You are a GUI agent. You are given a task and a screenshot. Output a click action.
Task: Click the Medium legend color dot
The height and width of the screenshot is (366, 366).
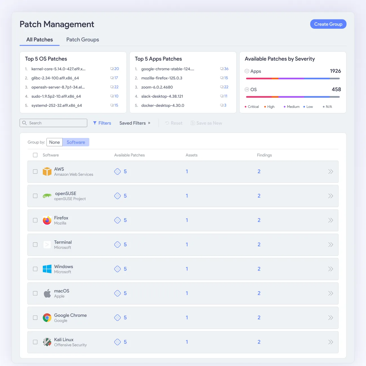(x=285, y=107)
